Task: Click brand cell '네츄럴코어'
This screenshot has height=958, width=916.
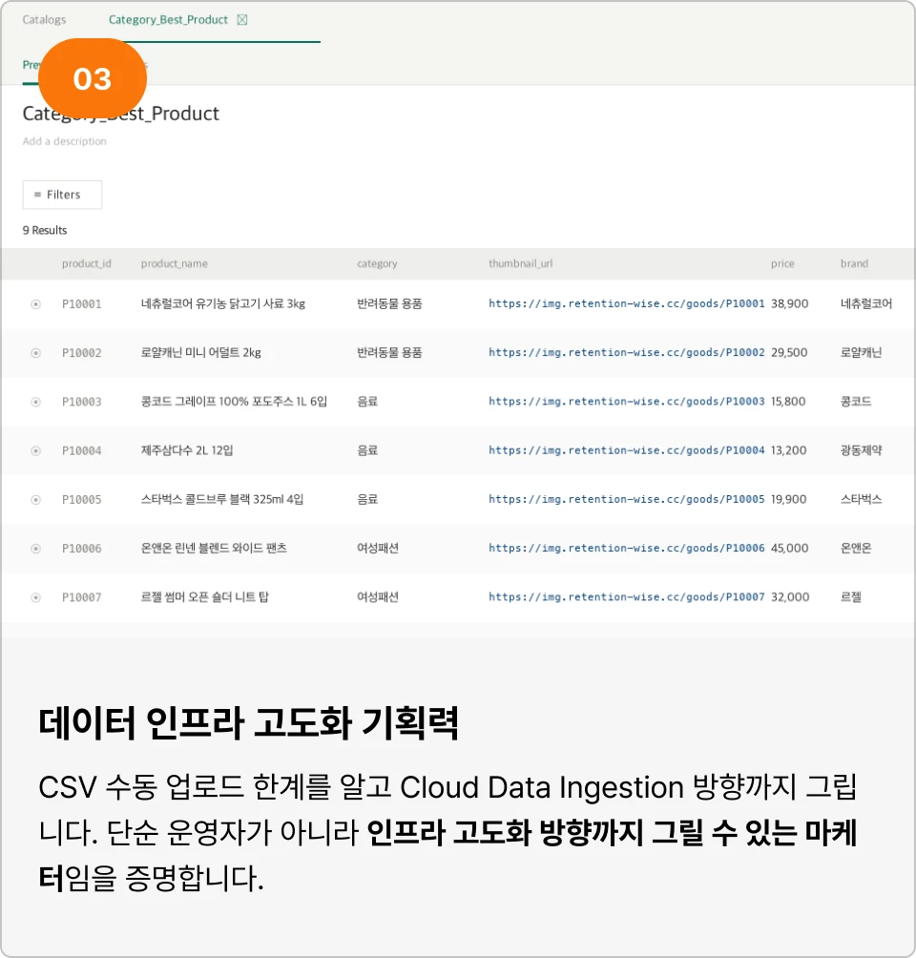Action: click(x=865, y=303)
